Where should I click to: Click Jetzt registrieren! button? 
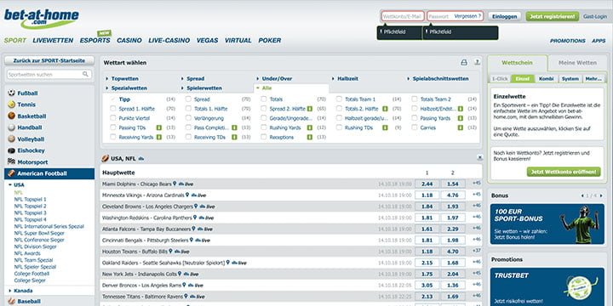click(552, 16)
